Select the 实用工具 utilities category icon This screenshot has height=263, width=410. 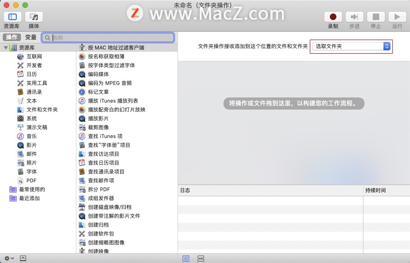20,83
